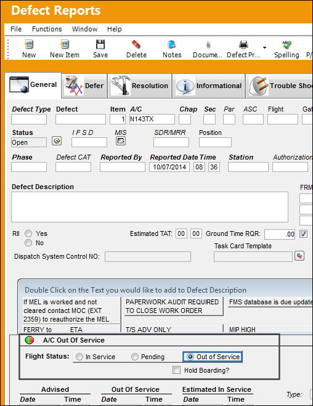Click the Dispatch System Control NO field
Image resolution: width=313 pixels, height=406 pixels.
[148, 256]
